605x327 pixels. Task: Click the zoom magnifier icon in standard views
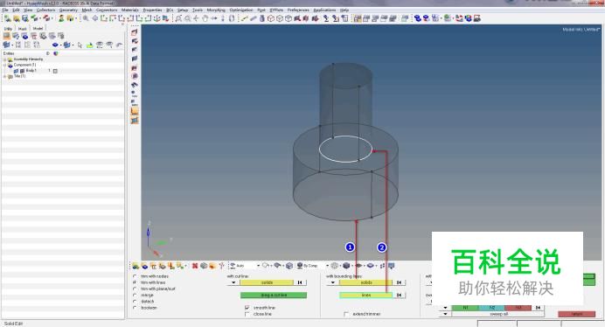click(86, 18)
